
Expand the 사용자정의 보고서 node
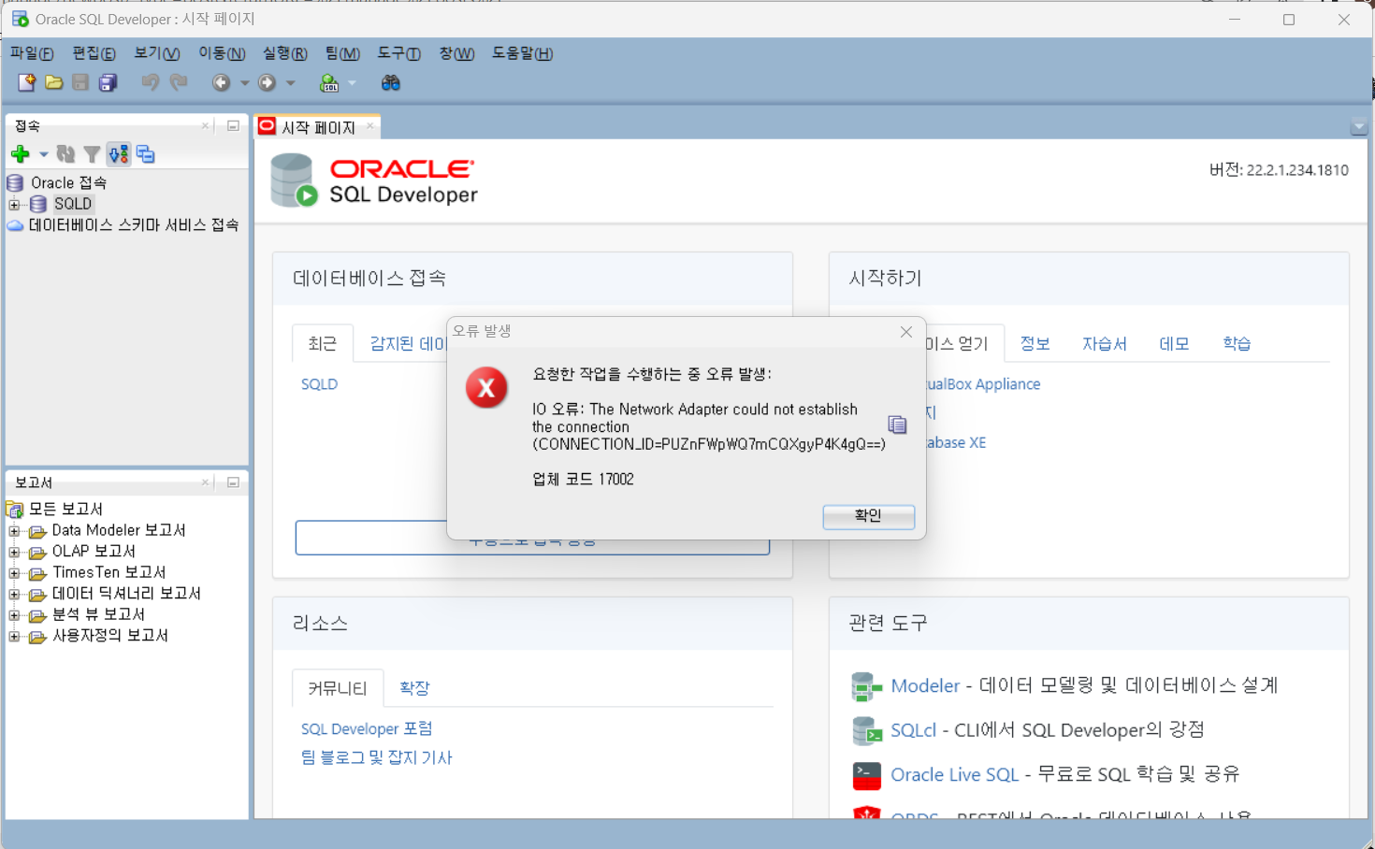[14, 636]
